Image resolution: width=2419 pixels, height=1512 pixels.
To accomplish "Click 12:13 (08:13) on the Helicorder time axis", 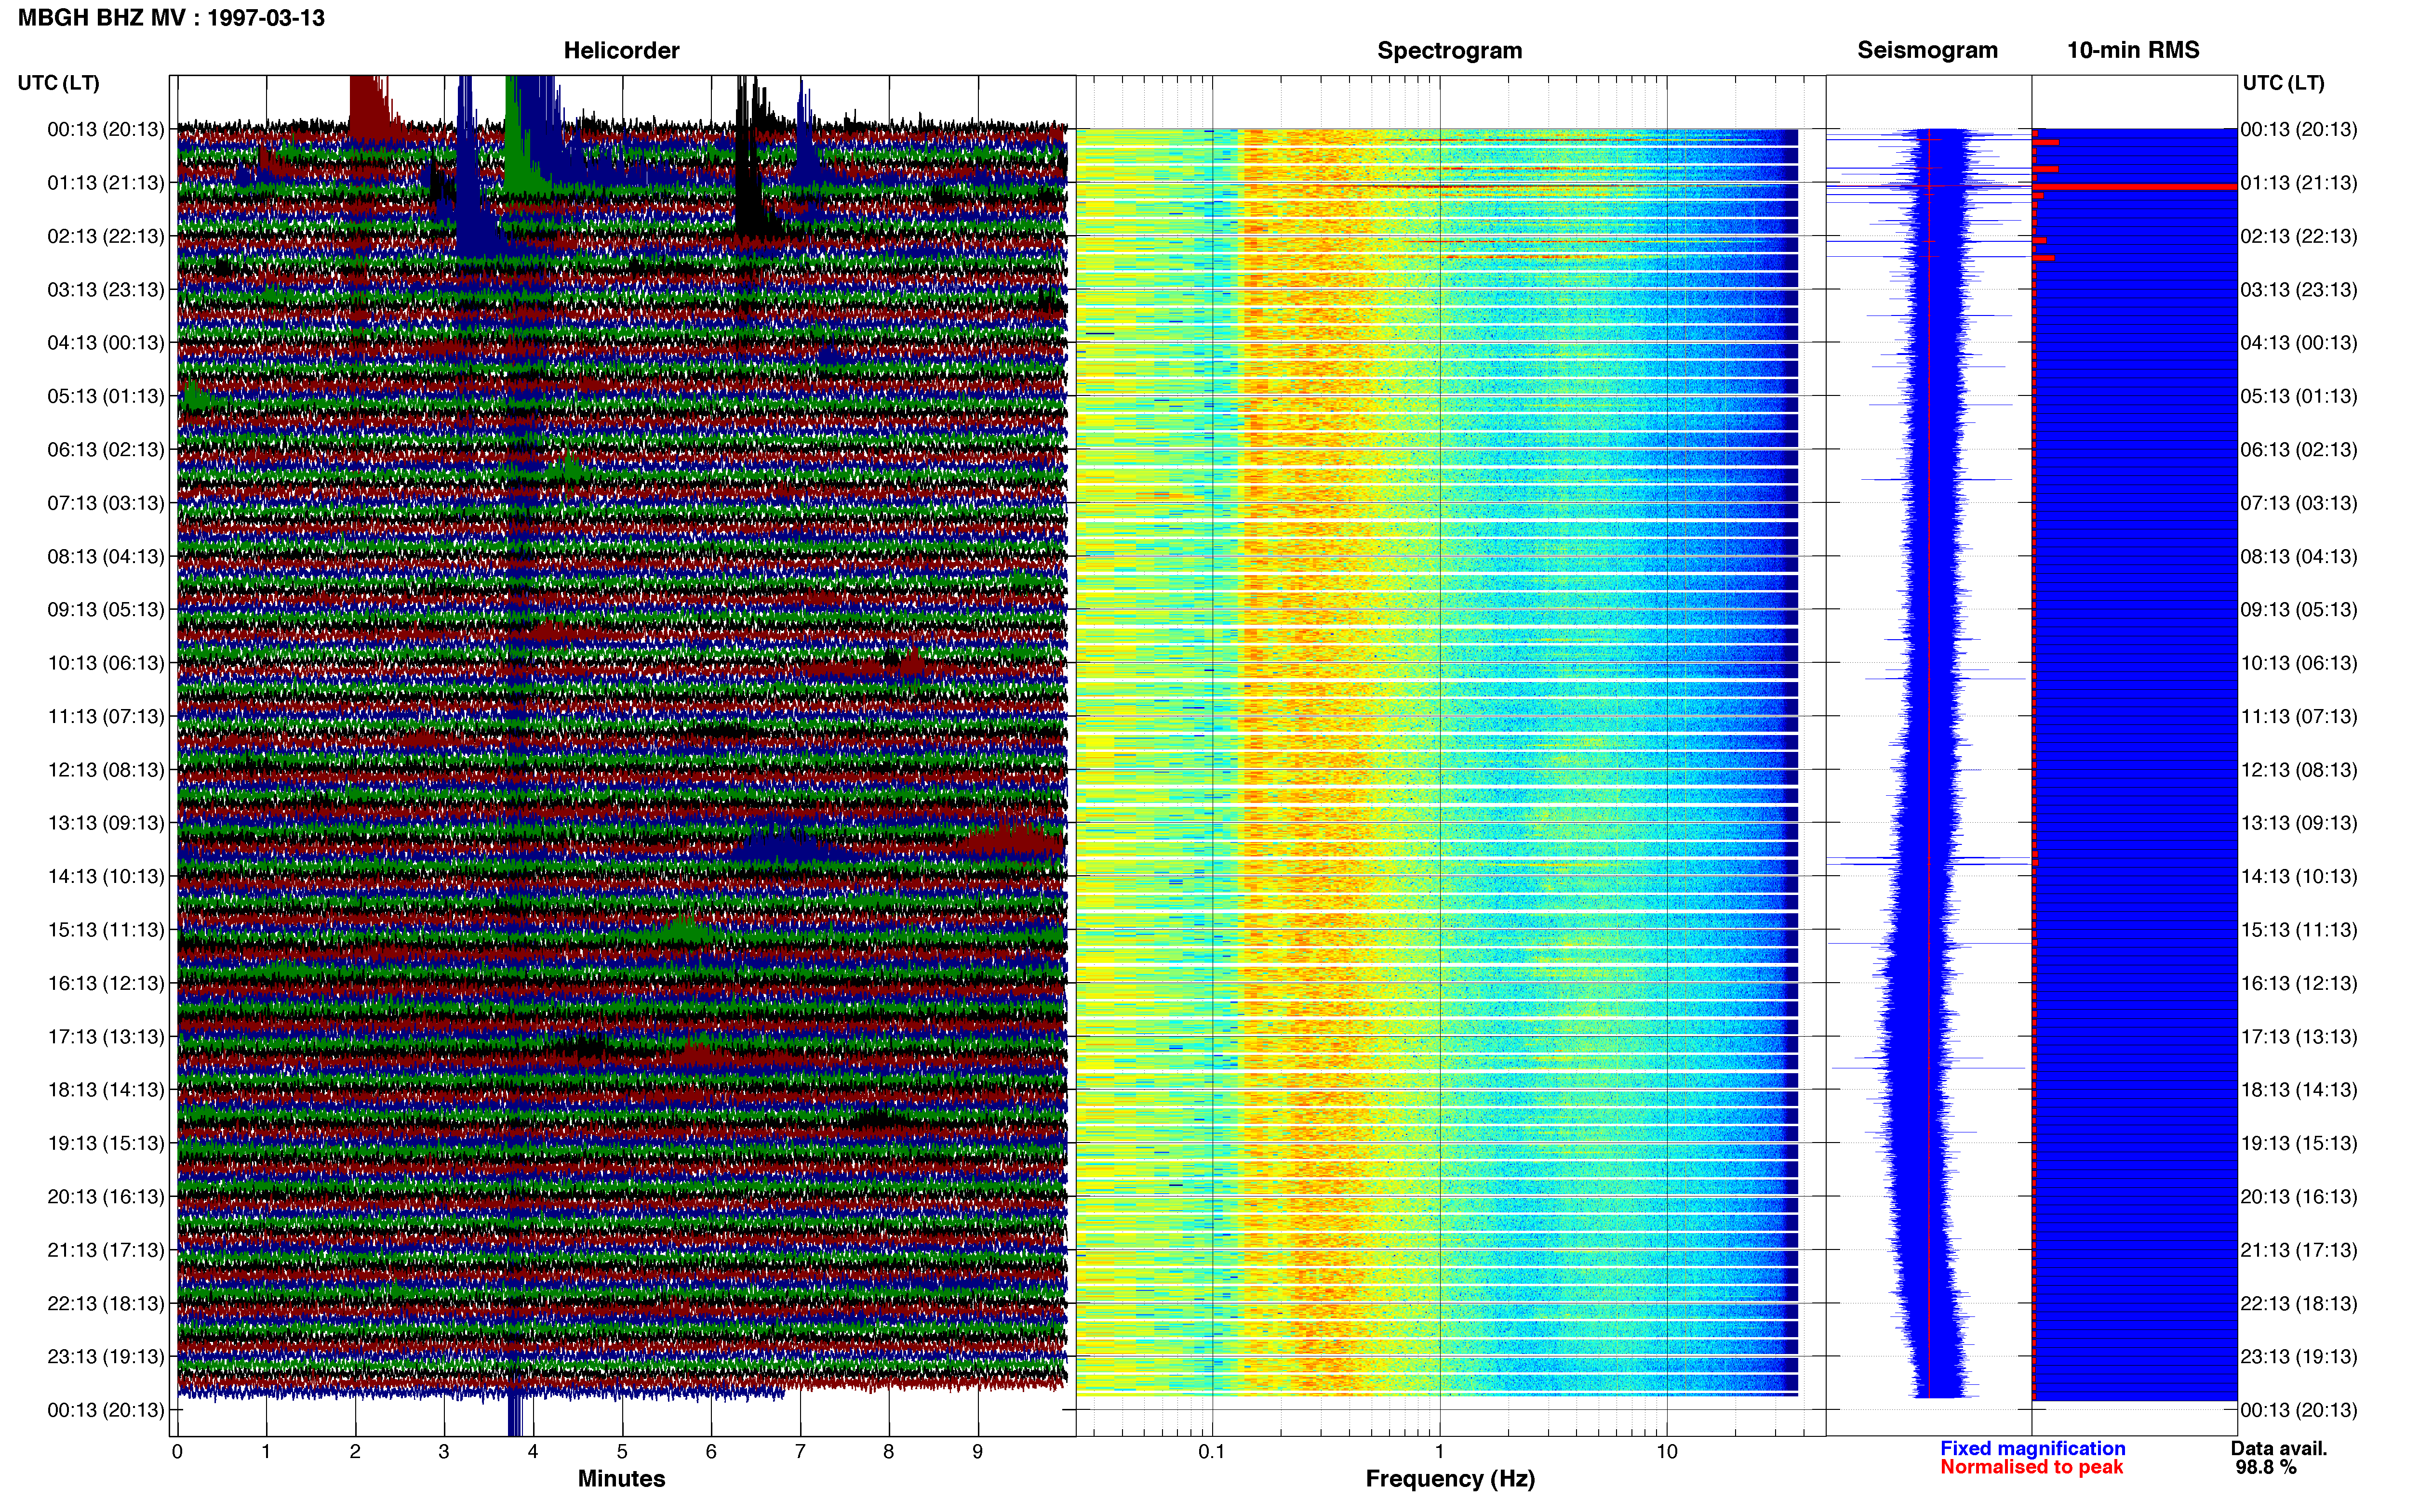I will coord(105,770).
